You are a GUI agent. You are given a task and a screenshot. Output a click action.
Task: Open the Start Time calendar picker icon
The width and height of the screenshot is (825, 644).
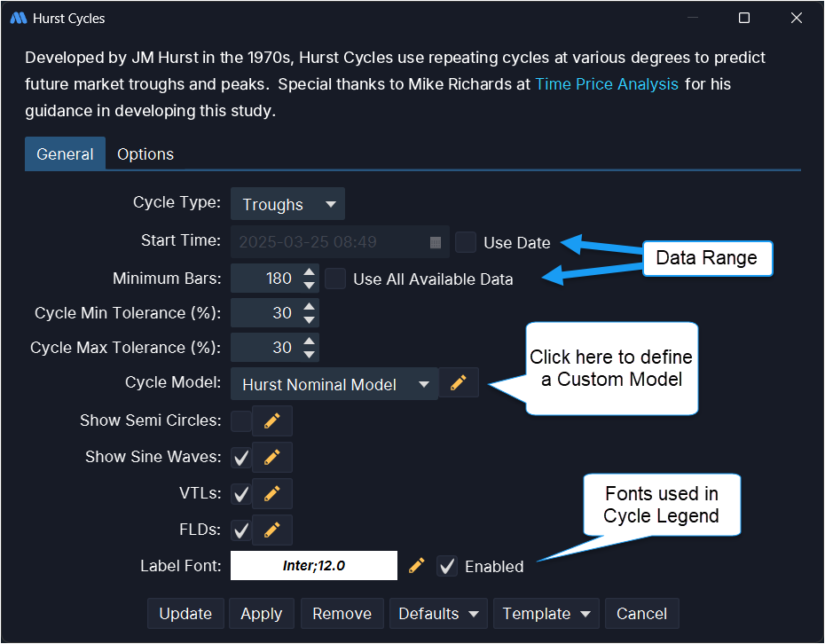click(436, 242)
